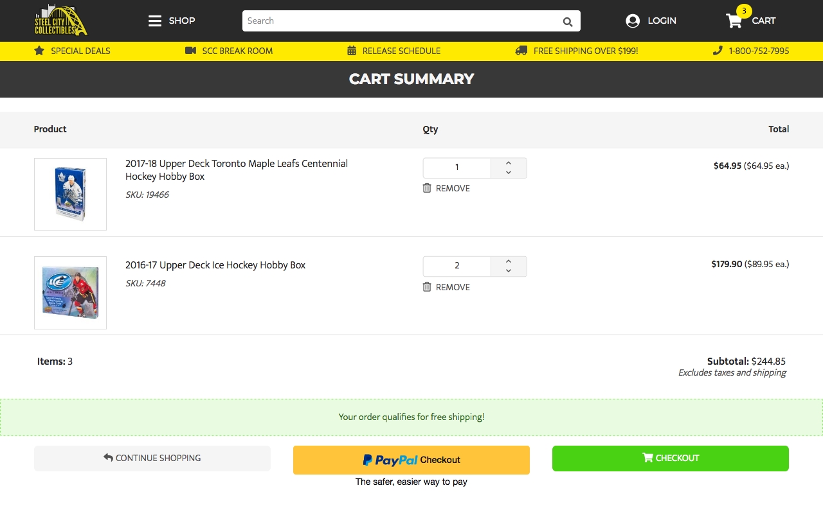Click the Steel City Collectibles logo
The width and height of the screenshot is (823, 524).
pyautogui.click(x=61, y=21)
